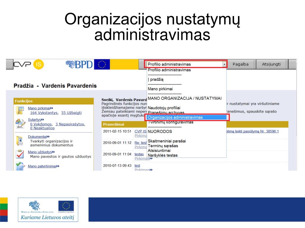
Task: Click the Mano patvirtinimai icon
Action: point(20,166)
